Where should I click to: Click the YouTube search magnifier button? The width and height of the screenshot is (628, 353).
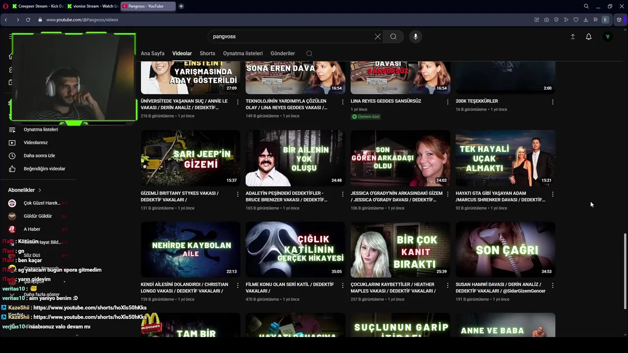pyautogui.click(x=393, y=36)
